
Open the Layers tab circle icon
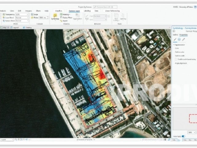tap(179, 39)
